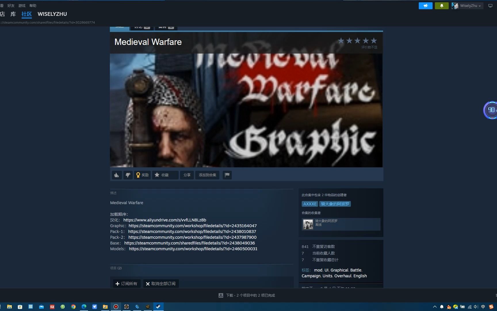Open the QQ penguin tray icon
Screen dimensions: 497x311
[449, 307]
